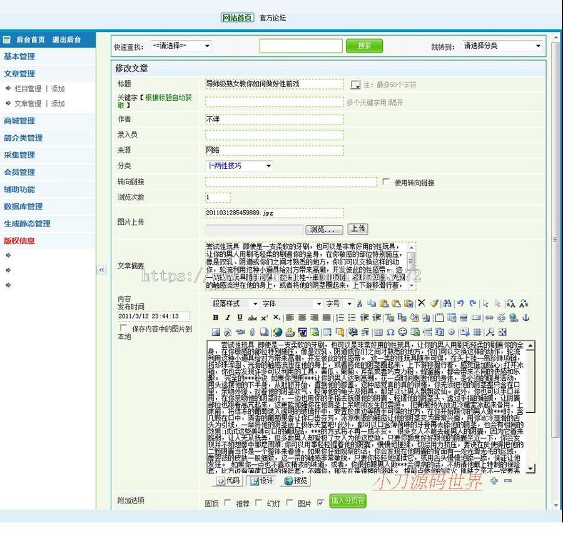This screenshot has height=548, width=563.
Task: Open the 分类 dropdown showing 1-两性技巧
Action: [240, 166]
